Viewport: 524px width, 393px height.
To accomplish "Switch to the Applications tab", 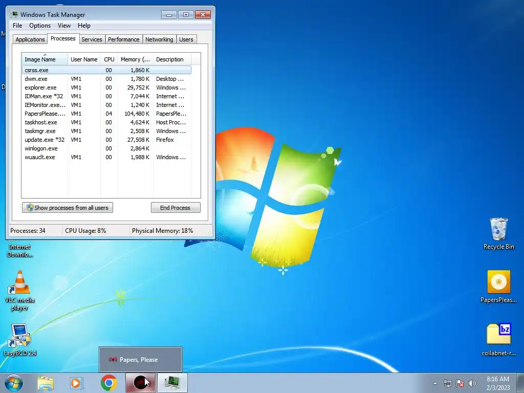I will click(30, 39).
